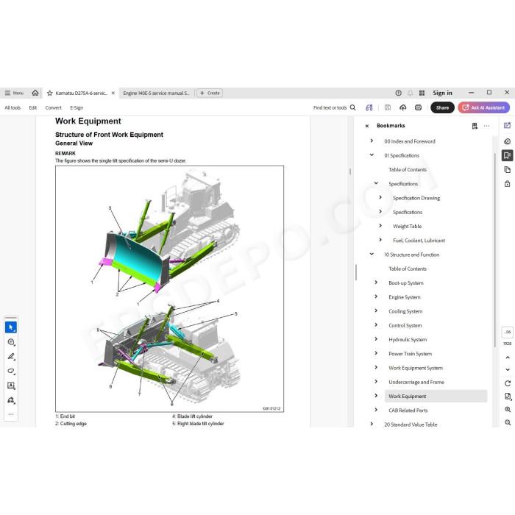The image size is (515, 515).
Task: Close the Bookmarks panel
Action: click(367, 126)
